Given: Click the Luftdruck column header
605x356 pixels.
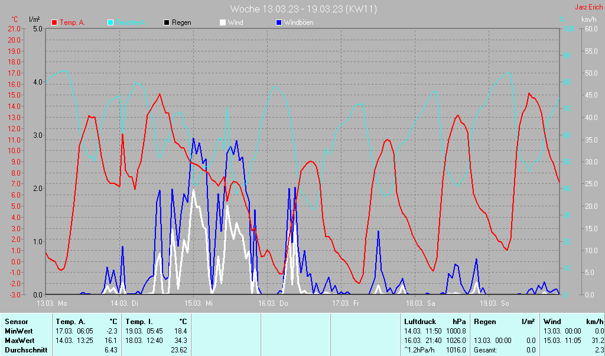Looking at the screenshot, I should (419, 321).
